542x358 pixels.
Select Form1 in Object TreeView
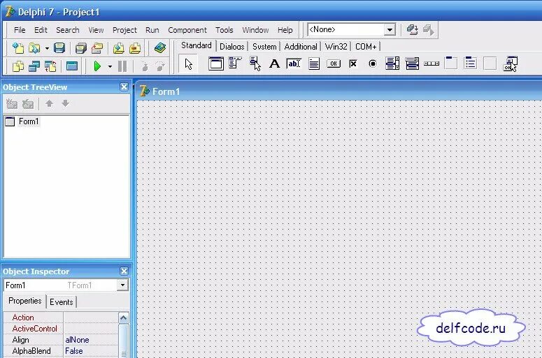pos(29,121)
